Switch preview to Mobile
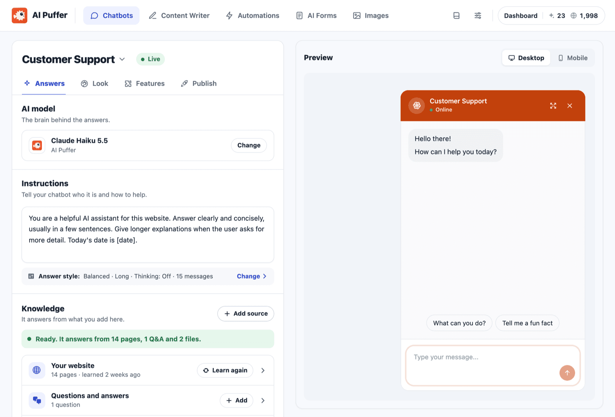615x417 pixels. pos(573,58)
